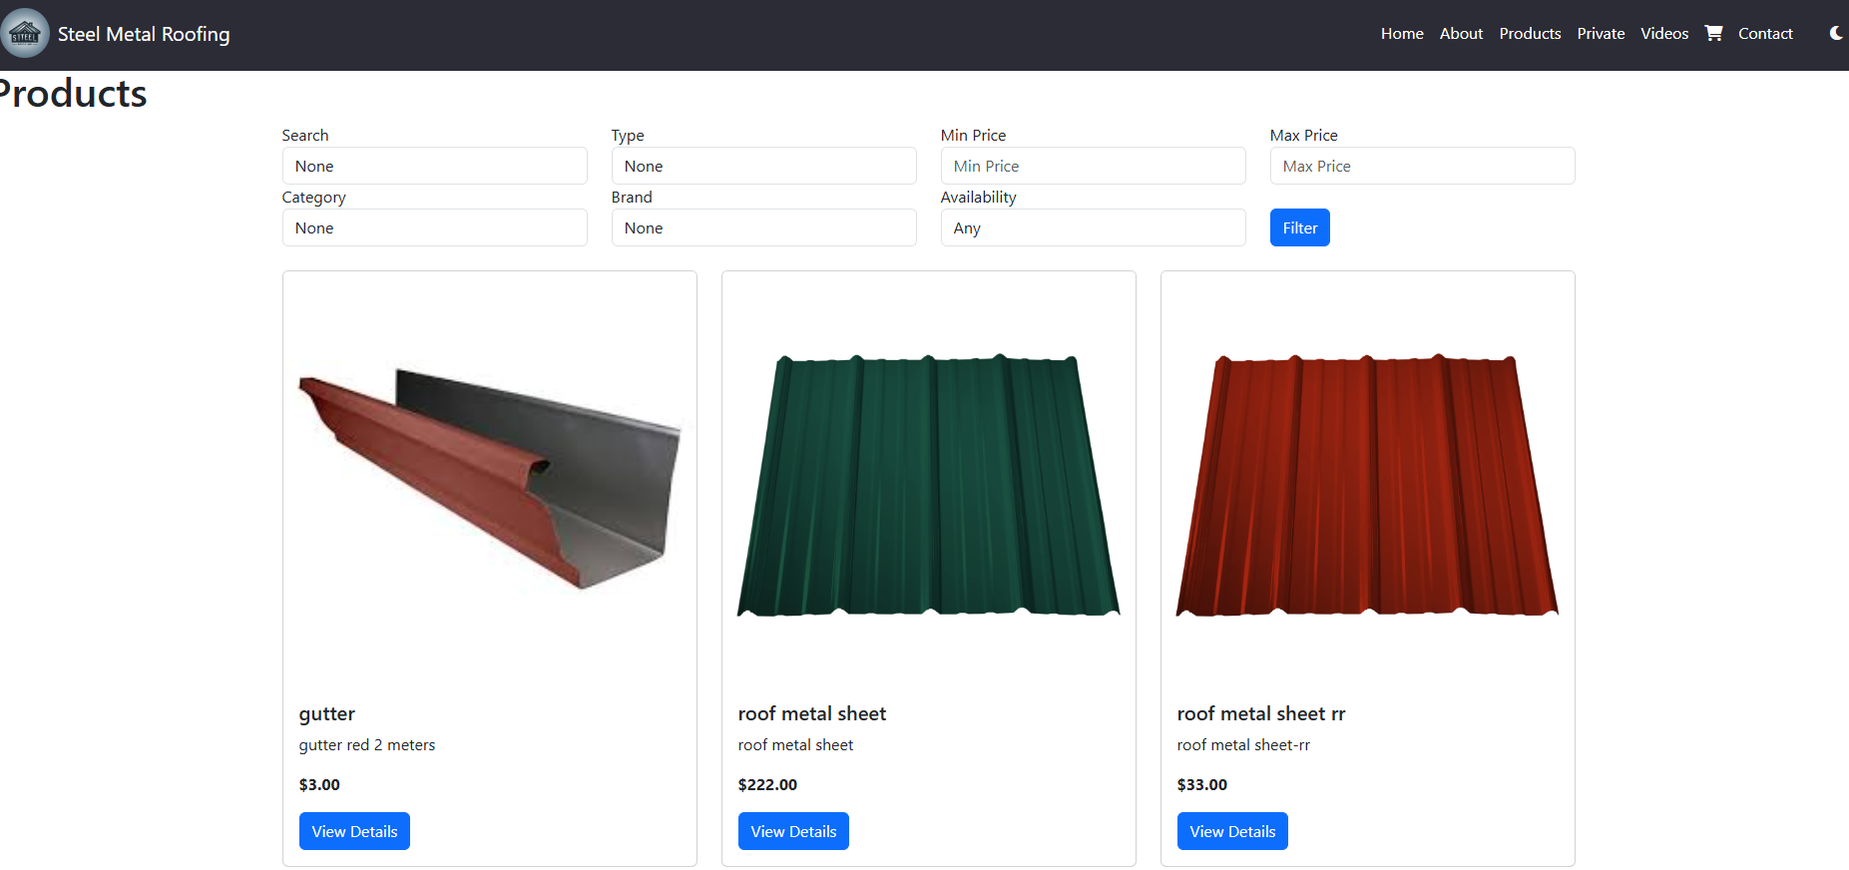Screen dimensions: 1849x870
Task: Focus the Search input field
Action: [435, 166]
